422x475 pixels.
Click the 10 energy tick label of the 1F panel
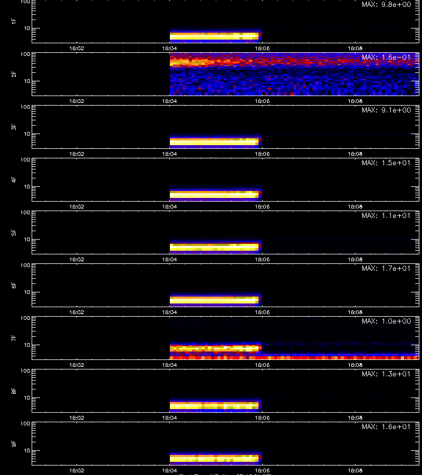(27, 28)
